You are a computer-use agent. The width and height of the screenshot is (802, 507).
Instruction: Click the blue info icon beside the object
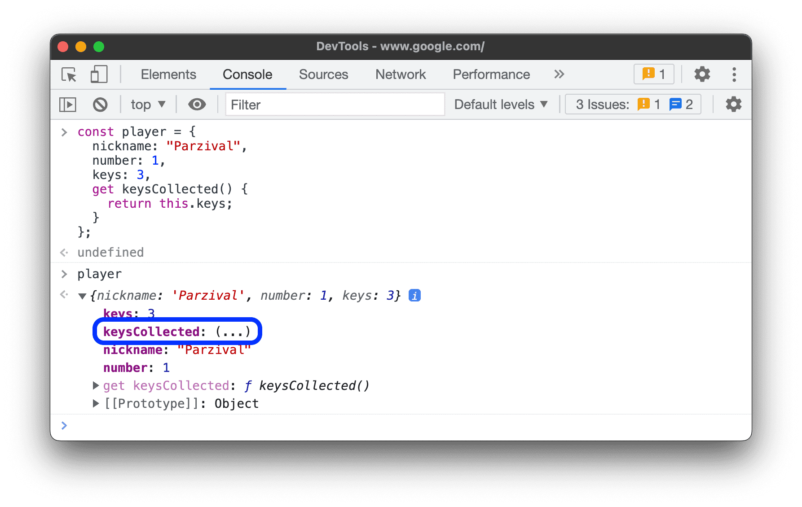(414, 296)
